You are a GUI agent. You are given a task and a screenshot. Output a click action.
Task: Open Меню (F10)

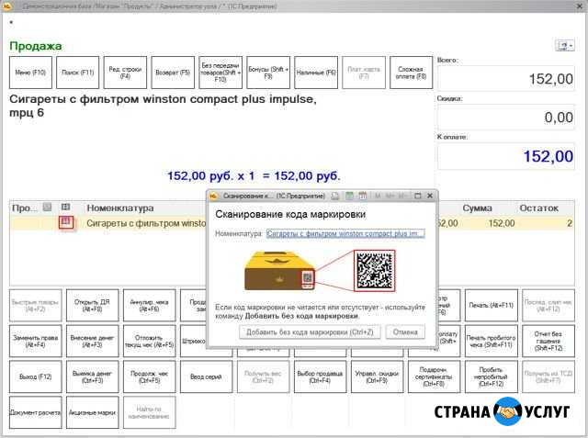click(30, 73)
